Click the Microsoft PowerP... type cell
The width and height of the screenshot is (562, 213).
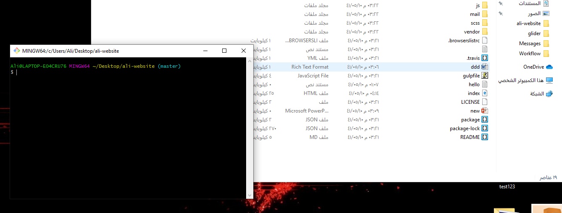307,111
